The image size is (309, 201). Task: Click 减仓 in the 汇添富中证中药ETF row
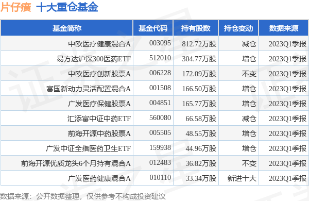point(249,119)
